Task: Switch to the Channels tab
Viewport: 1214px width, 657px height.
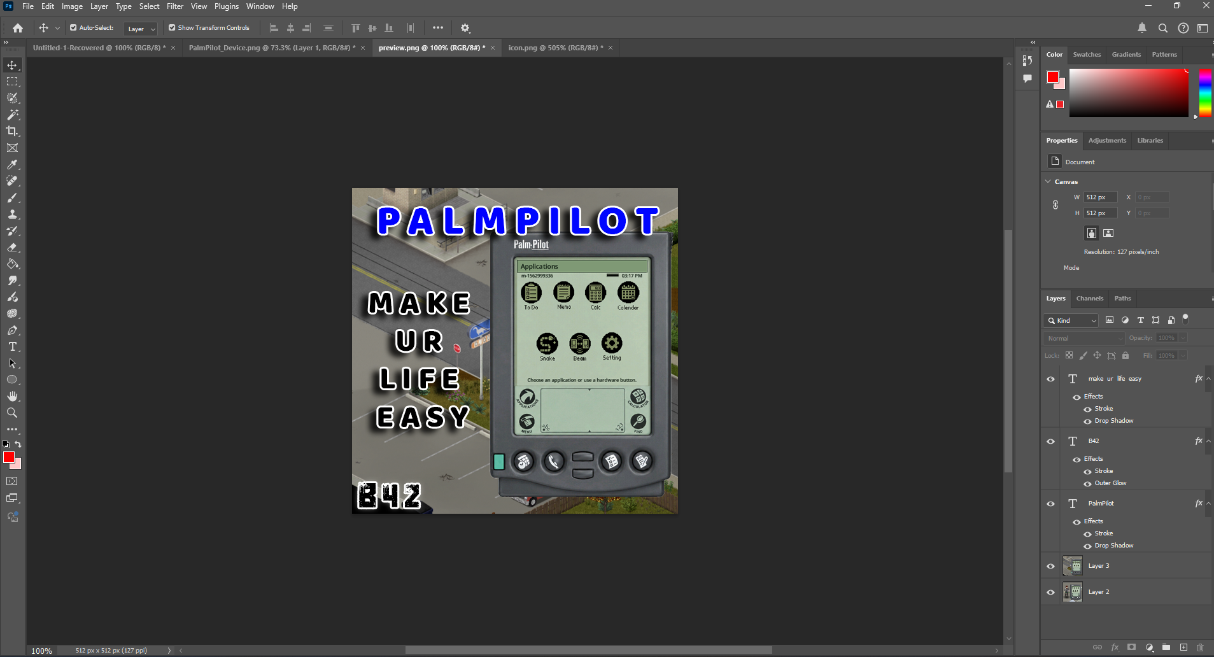Action: 1090,298
